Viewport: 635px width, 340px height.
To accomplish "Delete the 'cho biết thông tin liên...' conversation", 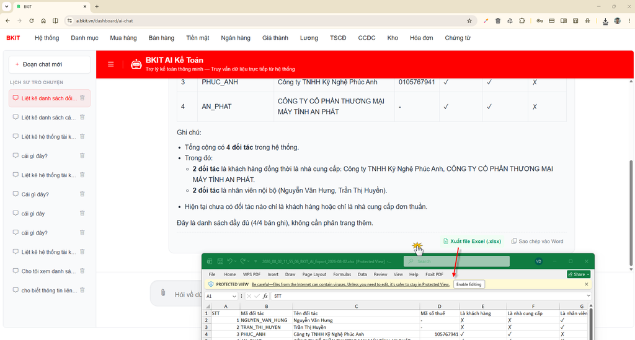I will 82,290.
